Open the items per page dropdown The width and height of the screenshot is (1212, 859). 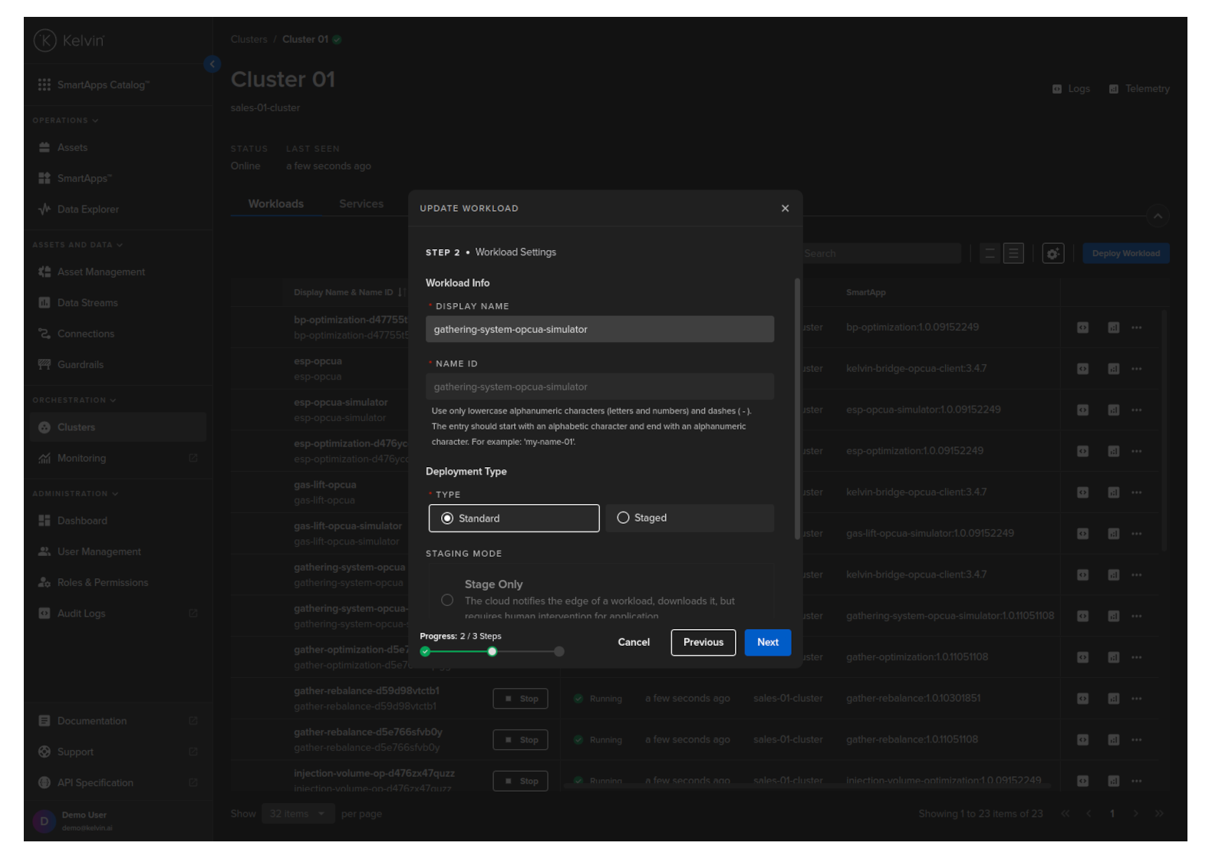298,814
